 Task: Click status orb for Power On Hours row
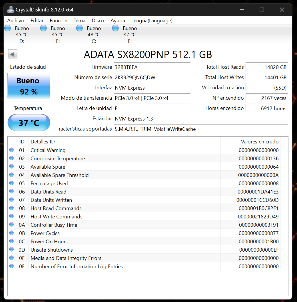(11, 241)
